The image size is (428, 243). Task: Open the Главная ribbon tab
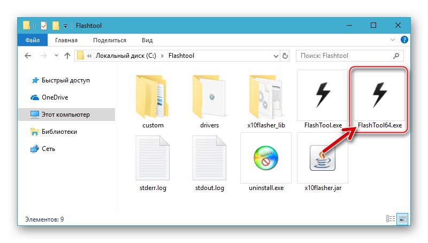pyautogui.click(x=66, y=40)
